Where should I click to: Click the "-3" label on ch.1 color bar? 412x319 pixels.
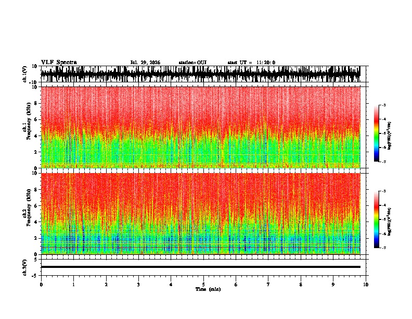point(384,105)
